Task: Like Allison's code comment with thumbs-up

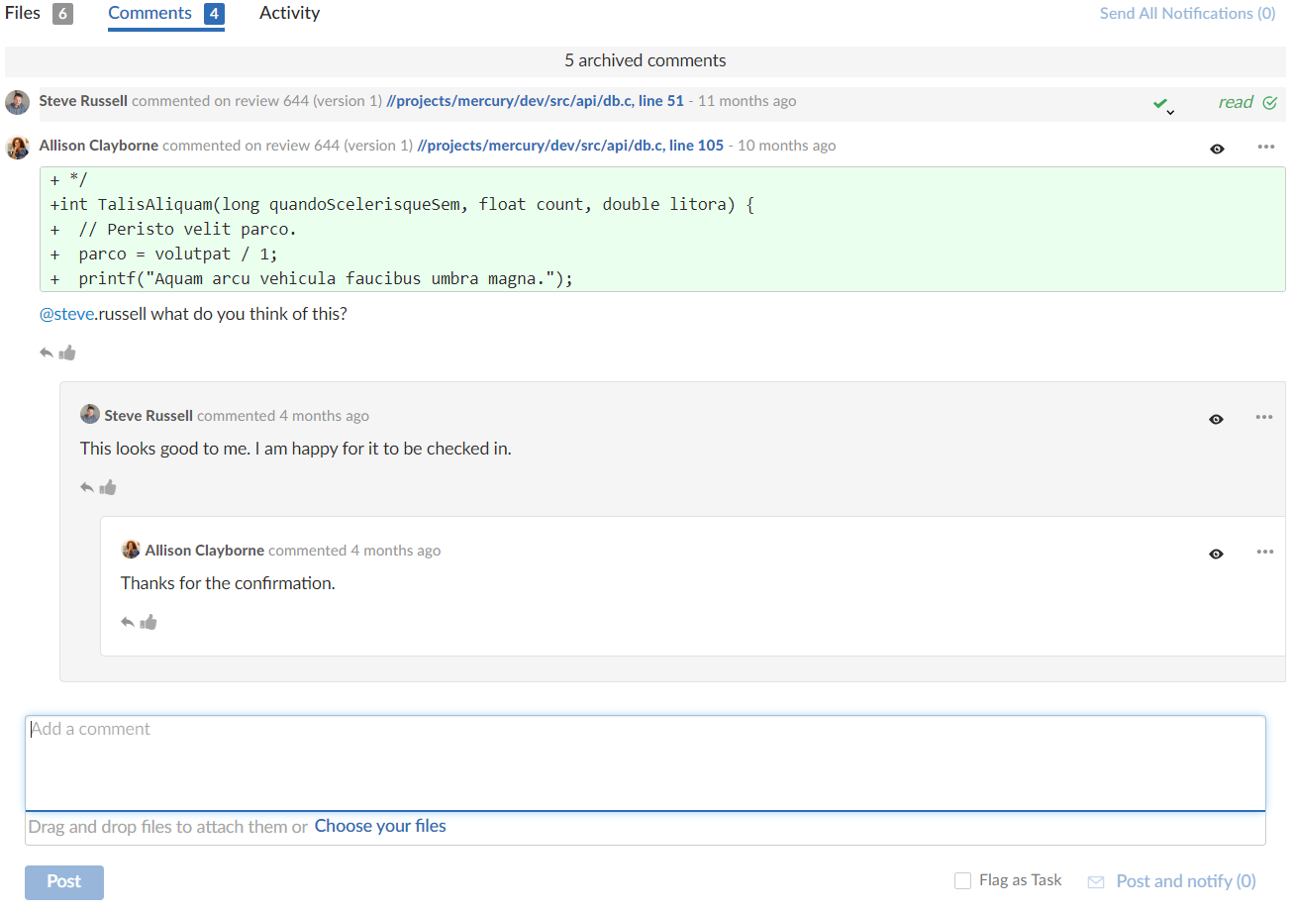Action: (67, 352)
